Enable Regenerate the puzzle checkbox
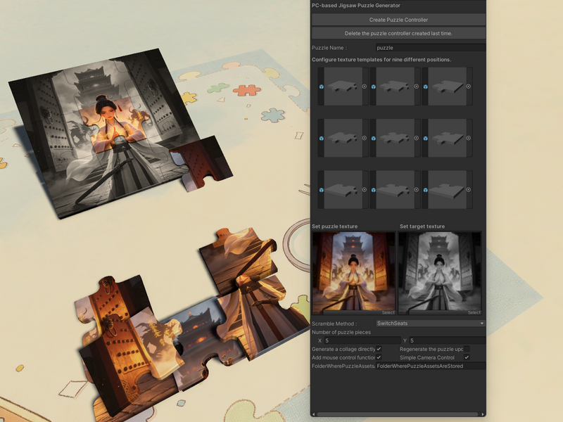Image resolution: width=563 pixels, height=422 pixels. [x=467, y=349]
